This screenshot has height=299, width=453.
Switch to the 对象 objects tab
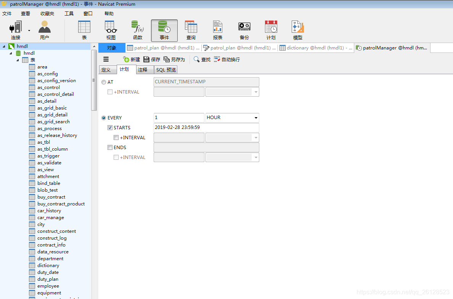pyautogui.click(x=111, y=48)
